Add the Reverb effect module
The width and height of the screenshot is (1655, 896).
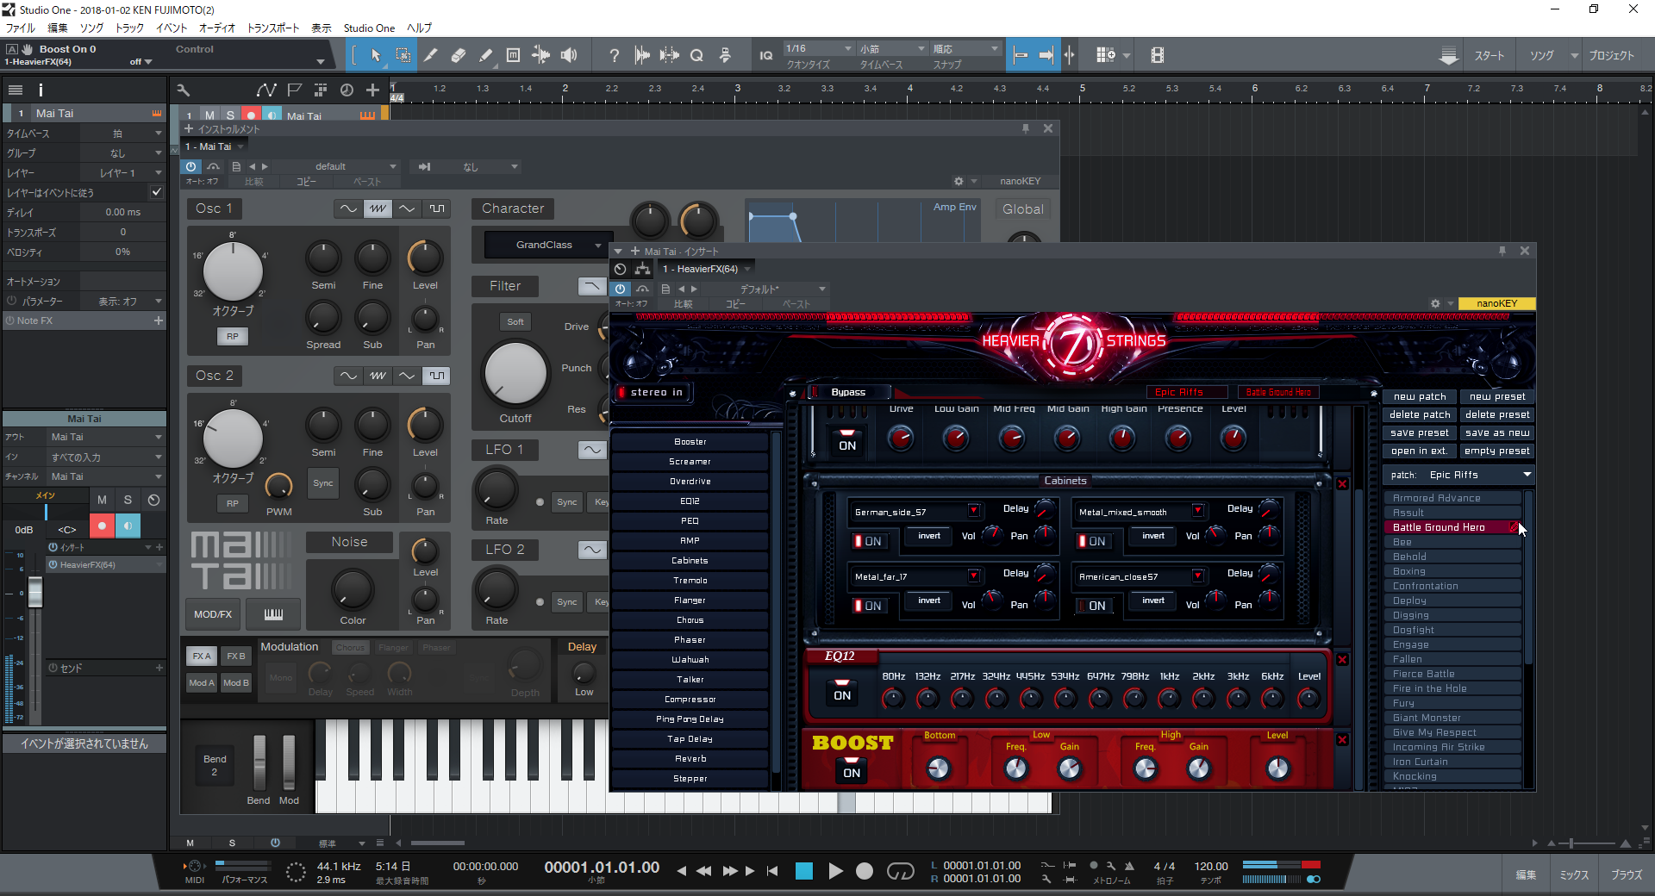pyautogui.click(x=690, y=759)
